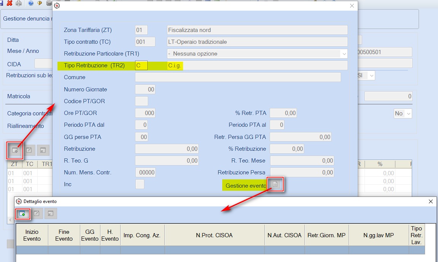This screenshot has width=438, height=262.
Task: Click the Fine Evento column header
Action: [64, 235]
